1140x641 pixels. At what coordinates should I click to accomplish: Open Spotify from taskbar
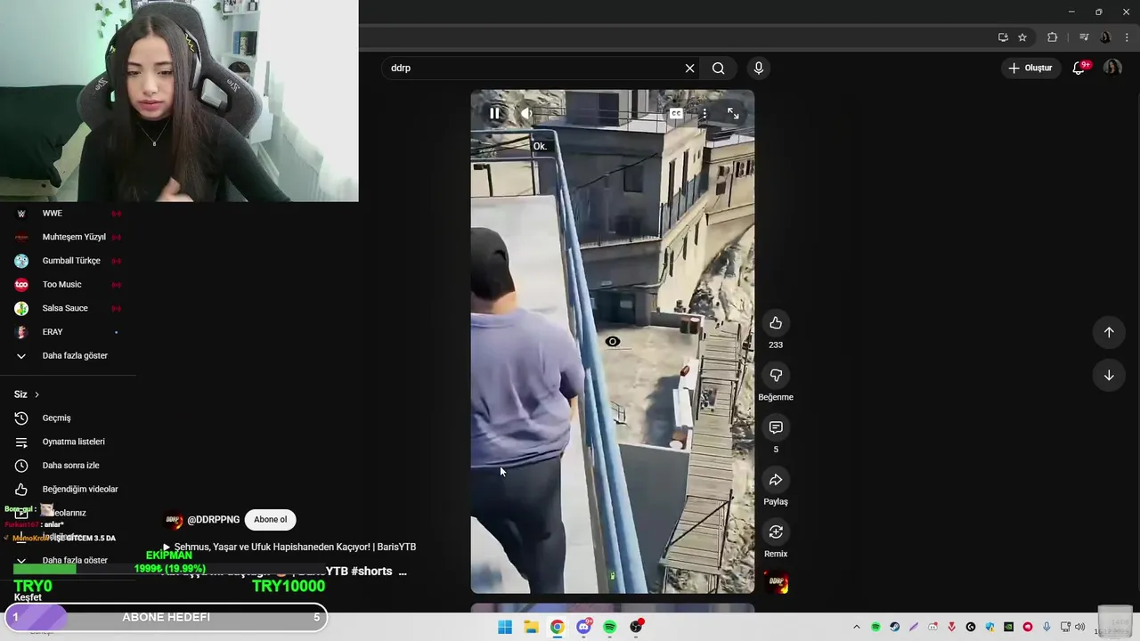[609, 628]
